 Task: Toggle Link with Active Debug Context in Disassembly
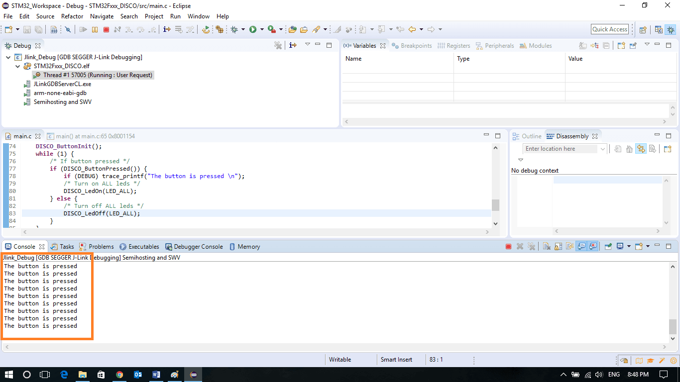coord(641,149)
